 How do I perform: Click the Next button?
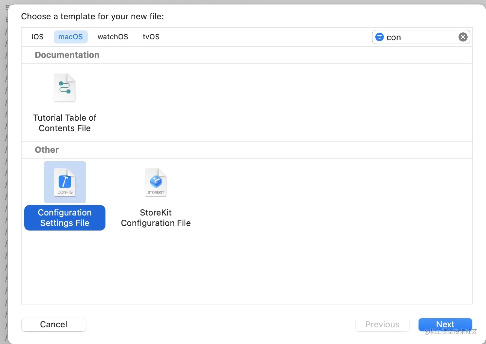[x=445, y=324]
